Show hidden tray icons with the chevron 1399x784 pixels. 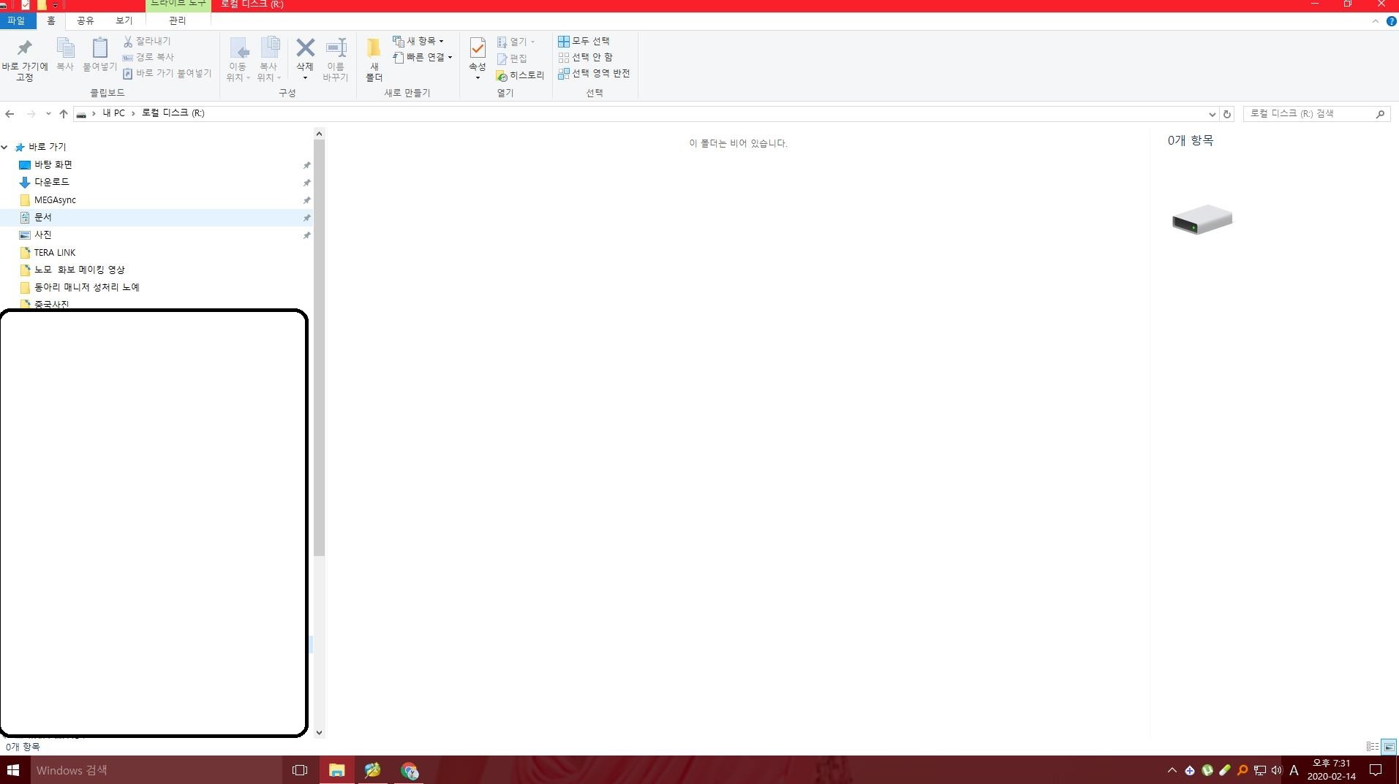1172,770
